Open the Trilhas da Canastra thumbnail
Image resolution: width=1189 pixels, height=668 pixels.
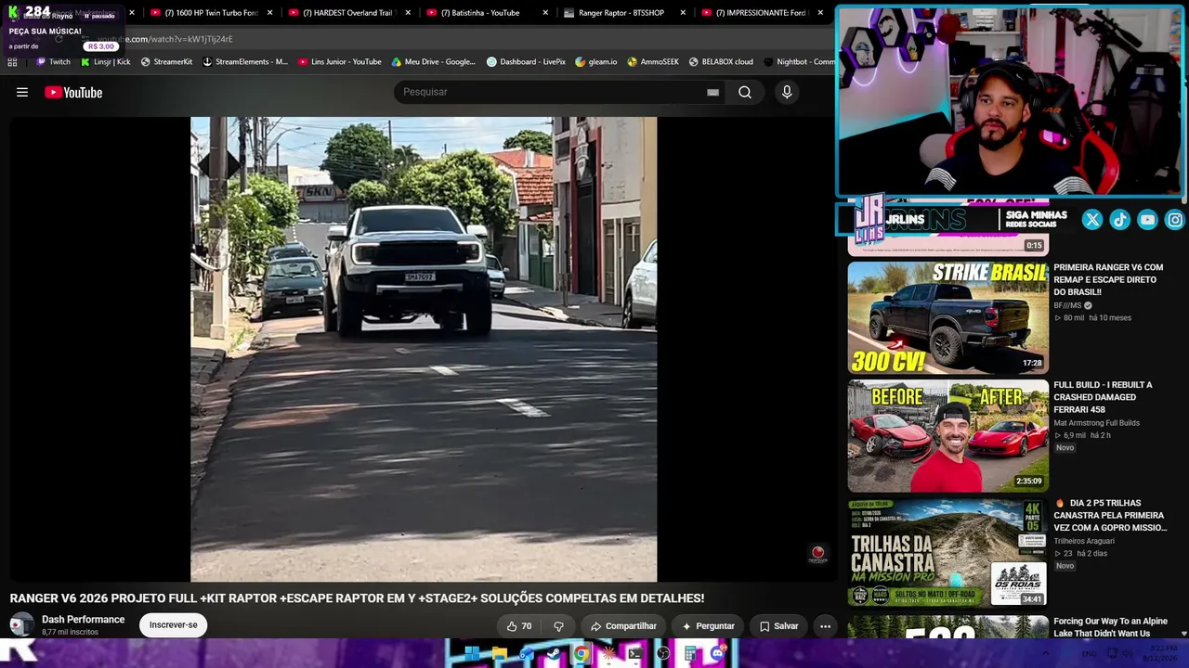(947, 553)
